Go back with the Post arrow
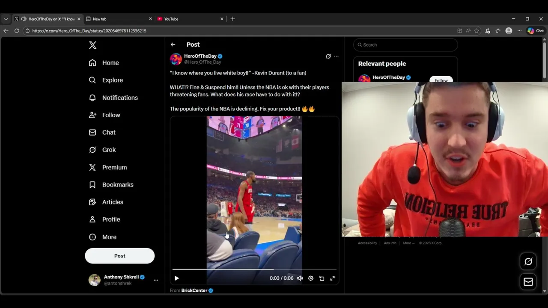The image size is (548, 308). point(173,44)
